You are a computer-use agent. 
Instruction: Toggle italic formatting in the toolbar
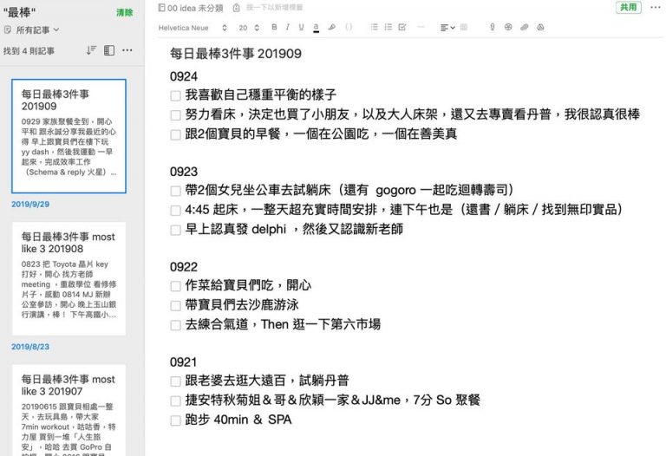point(288,27)
